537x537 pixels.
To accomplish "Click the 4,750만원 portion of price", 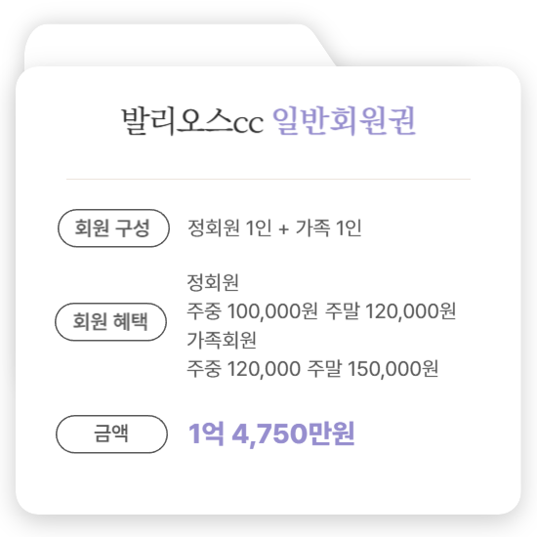I will (x=293, y=434).
